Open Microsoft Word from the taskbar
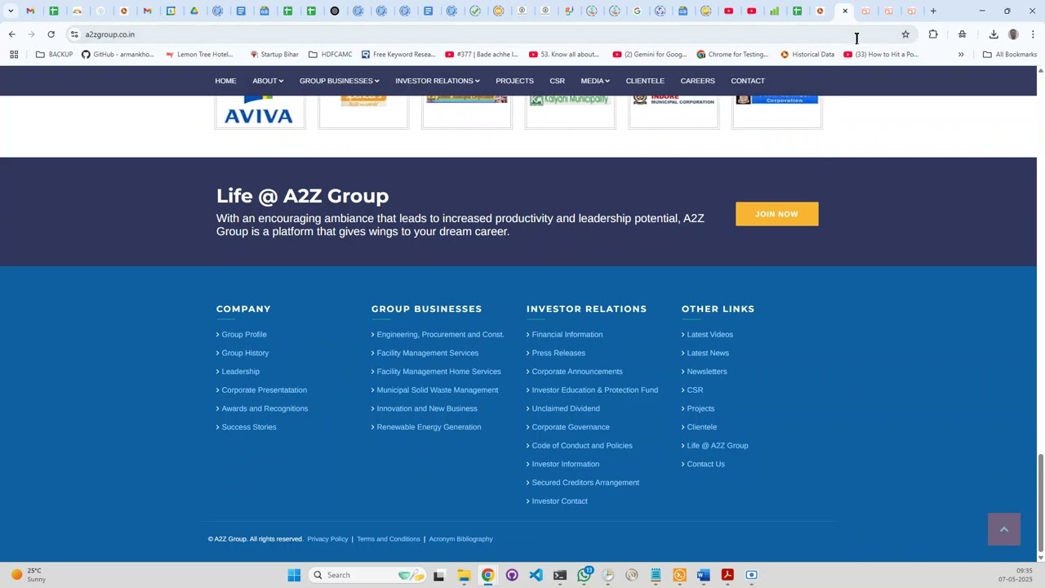 [x=704, y=575]
